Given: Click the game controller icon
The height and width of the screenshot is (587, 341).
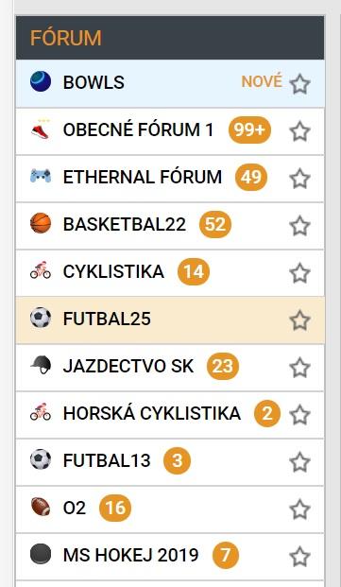Looking at the screenshot, I should pos(41,176).
